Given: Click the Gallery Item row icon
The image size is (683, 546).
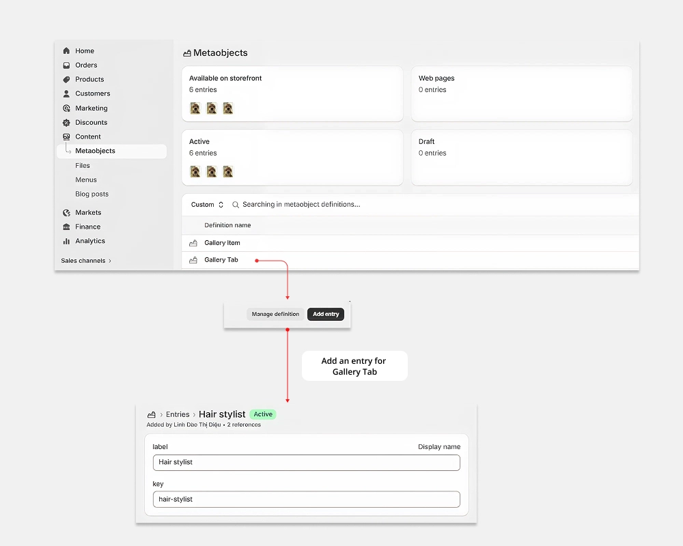Looking at the screenshot, I should point(193,243).
